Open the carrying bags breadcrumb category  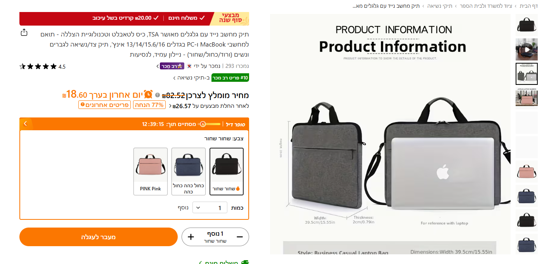tap(440, 6)
